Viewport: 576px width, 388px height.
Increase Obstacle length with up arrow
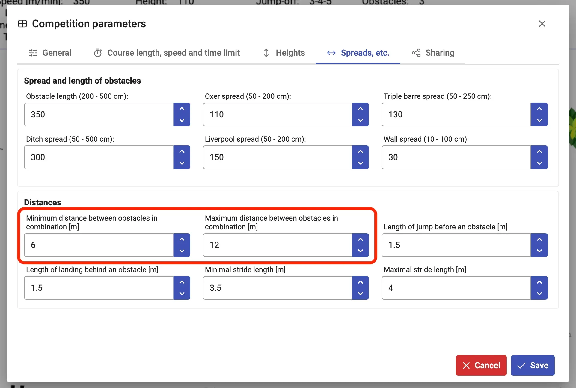pyautogui.click(x=182, y=109)
